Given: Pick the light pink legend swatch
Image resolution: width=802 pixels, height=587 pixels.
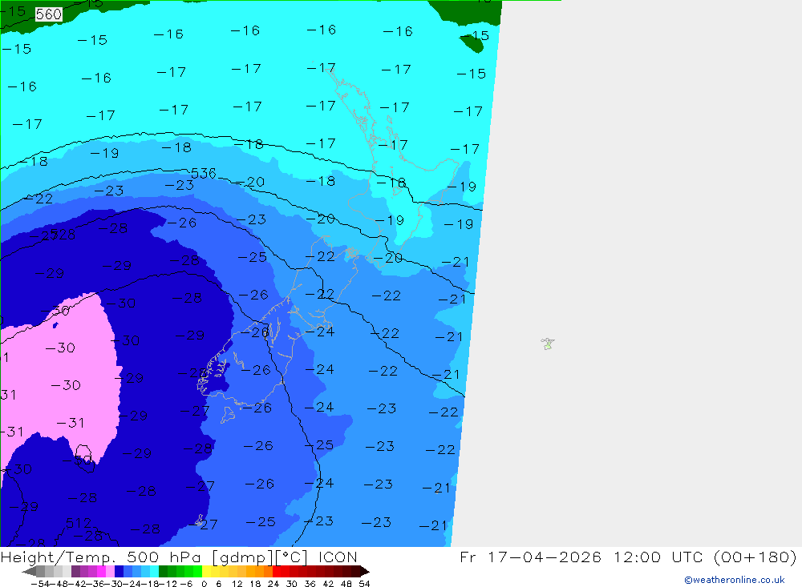Looking at the screenshot, I should point(110,572).
